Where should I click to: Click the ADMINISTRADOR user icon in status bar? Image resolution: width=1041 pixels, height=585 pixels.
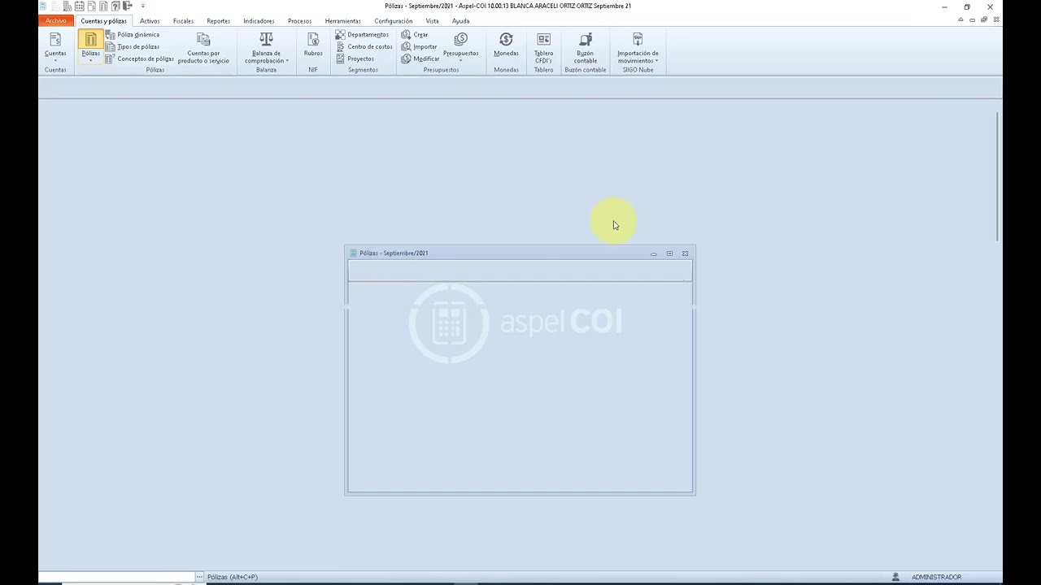(896, 577)
